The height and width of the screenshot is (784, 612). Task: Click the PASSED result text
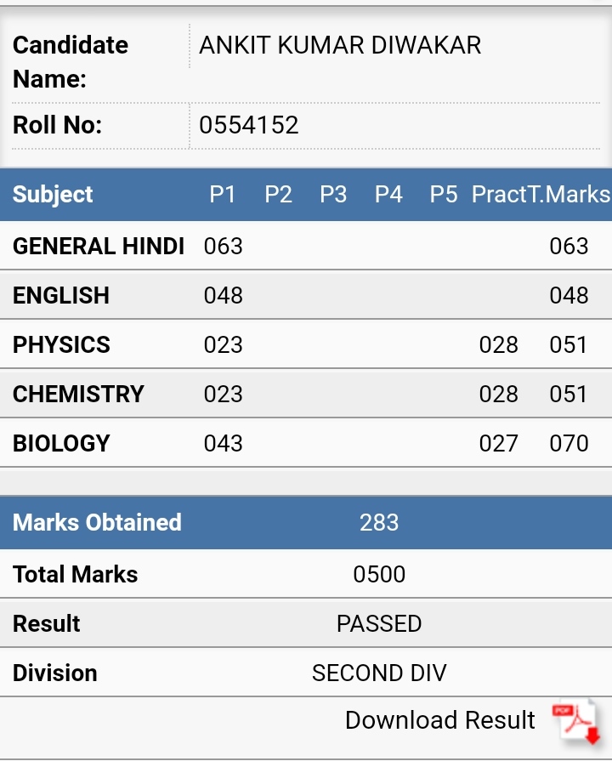click(x=379, y=623)
